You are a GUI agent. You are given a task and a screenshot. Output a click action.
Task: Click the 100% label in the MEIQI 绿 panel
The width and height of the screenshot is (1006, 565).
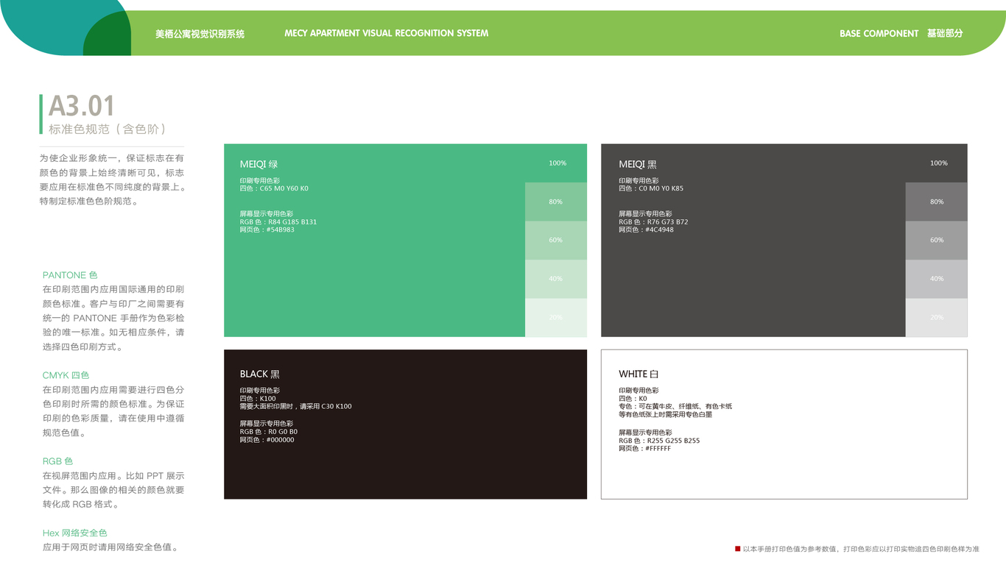tap(557, 163)
